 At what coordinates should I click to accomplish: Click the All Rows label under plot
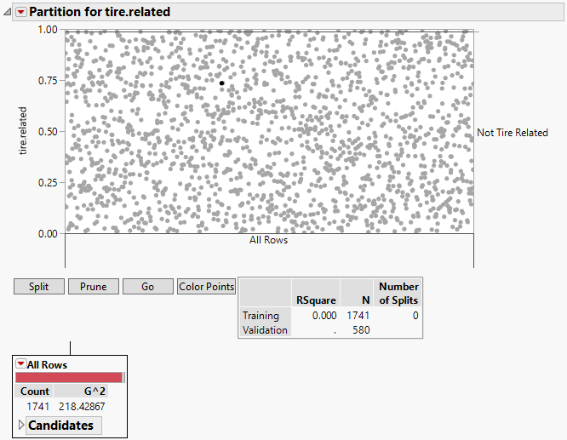269,240
